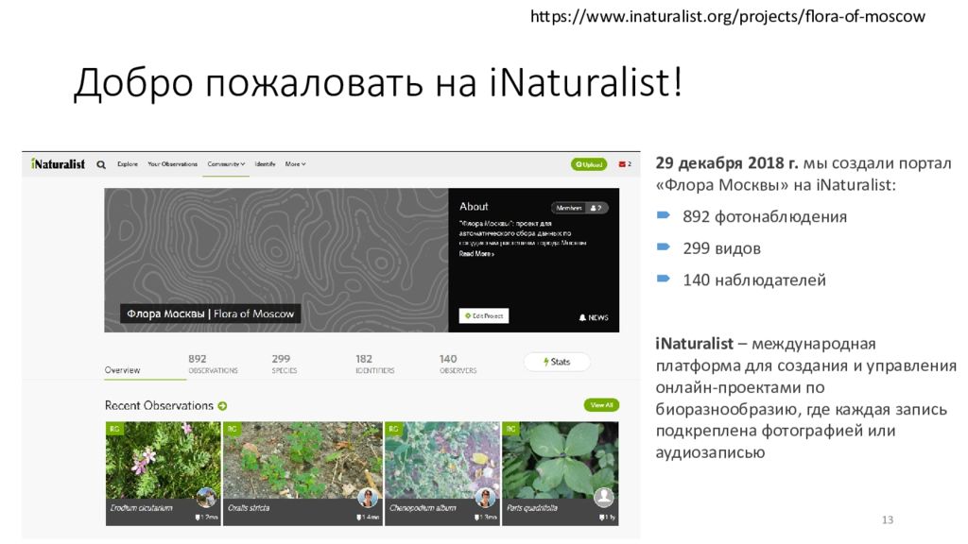Click the arrow icon beside Recent Observations
This screenshot has height=544, width=968.
[x=223, y=406]
